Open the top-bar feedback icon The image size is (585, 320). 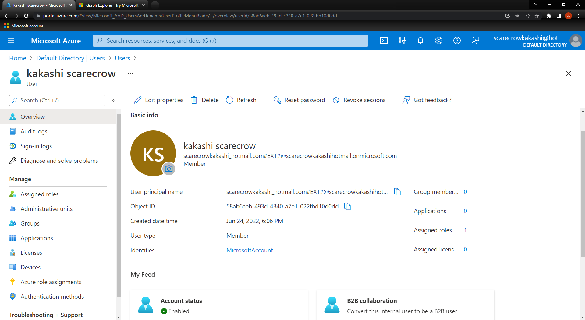pyautogui.click(x=475, y=41)
